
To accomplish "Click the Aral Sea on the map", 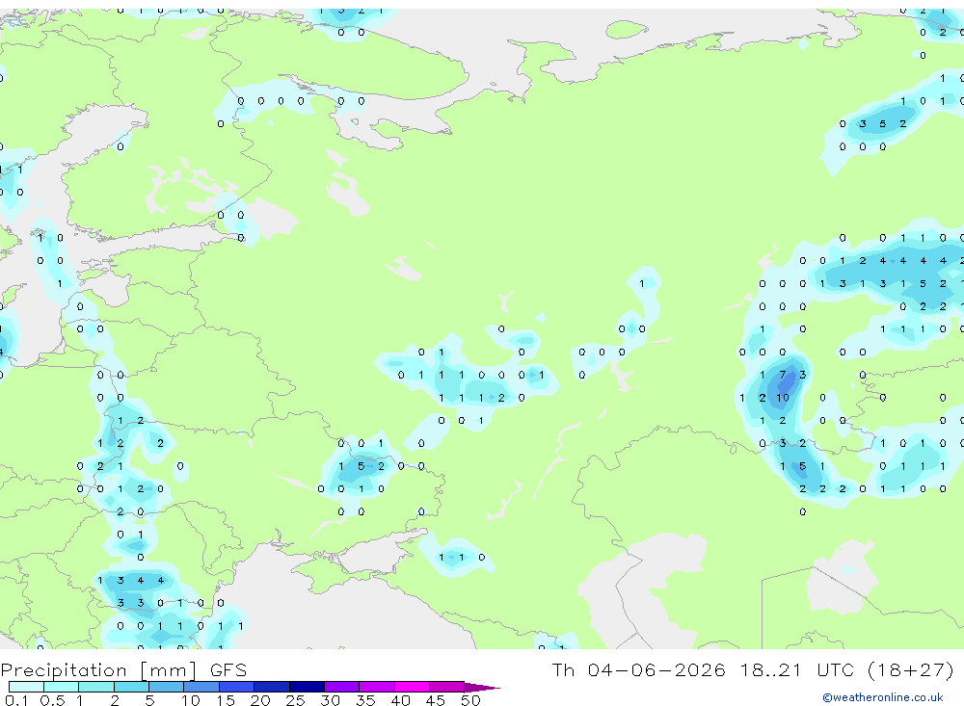I will coord(843,578).
